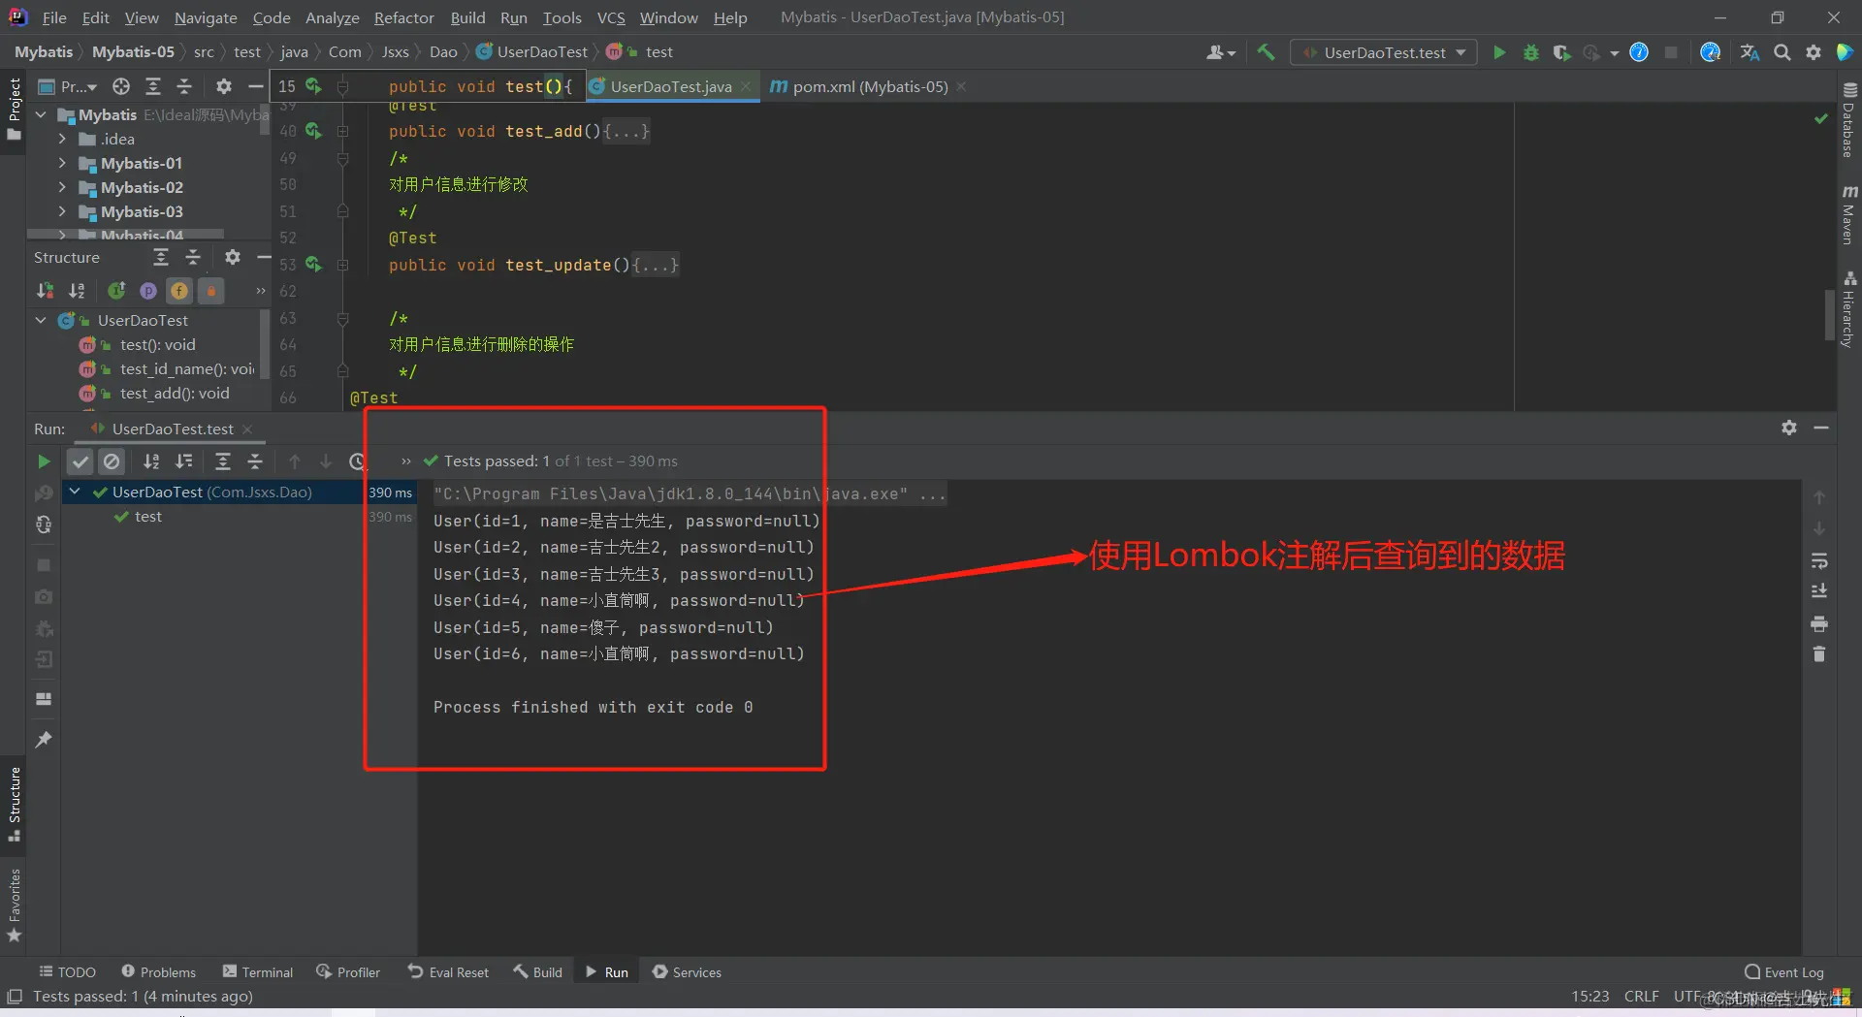Open the Maven side panel

click(1848, 214)
